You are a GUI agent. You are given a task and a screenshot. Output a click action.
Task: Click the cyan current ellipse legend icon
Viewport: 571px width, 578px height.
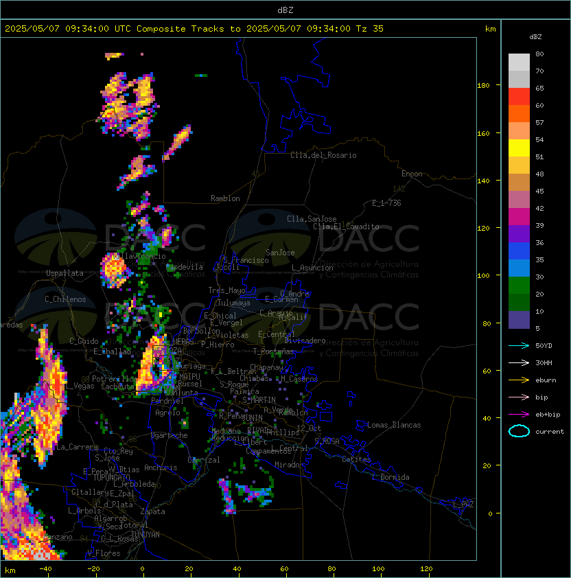tap(519, 431)
